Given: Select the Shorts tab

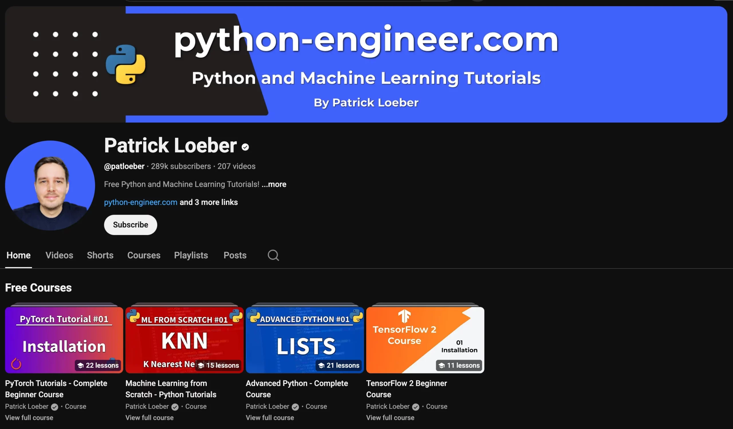Looking at the screenshot, I should (100, 255).
